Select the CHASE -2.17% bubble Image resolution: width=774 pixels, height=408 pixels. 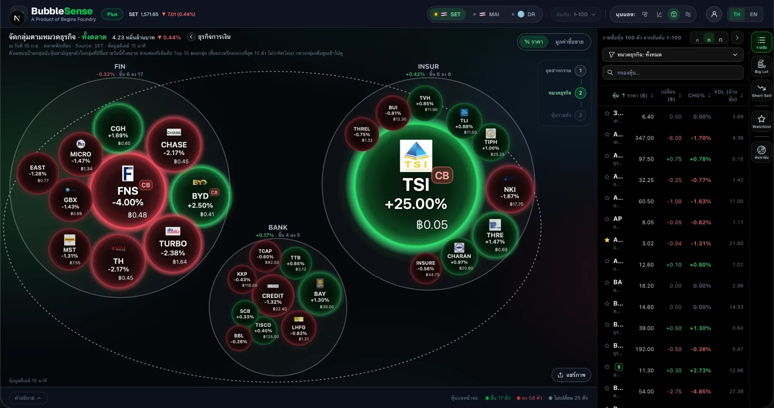174,145
